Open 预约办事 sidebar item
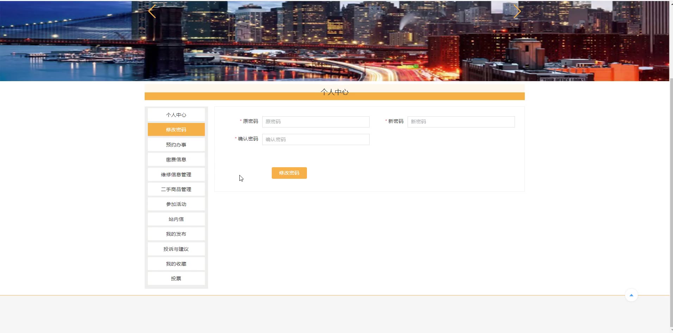This screenshot has height=333, width=673. pyautogui.click(x=176, y=145)
